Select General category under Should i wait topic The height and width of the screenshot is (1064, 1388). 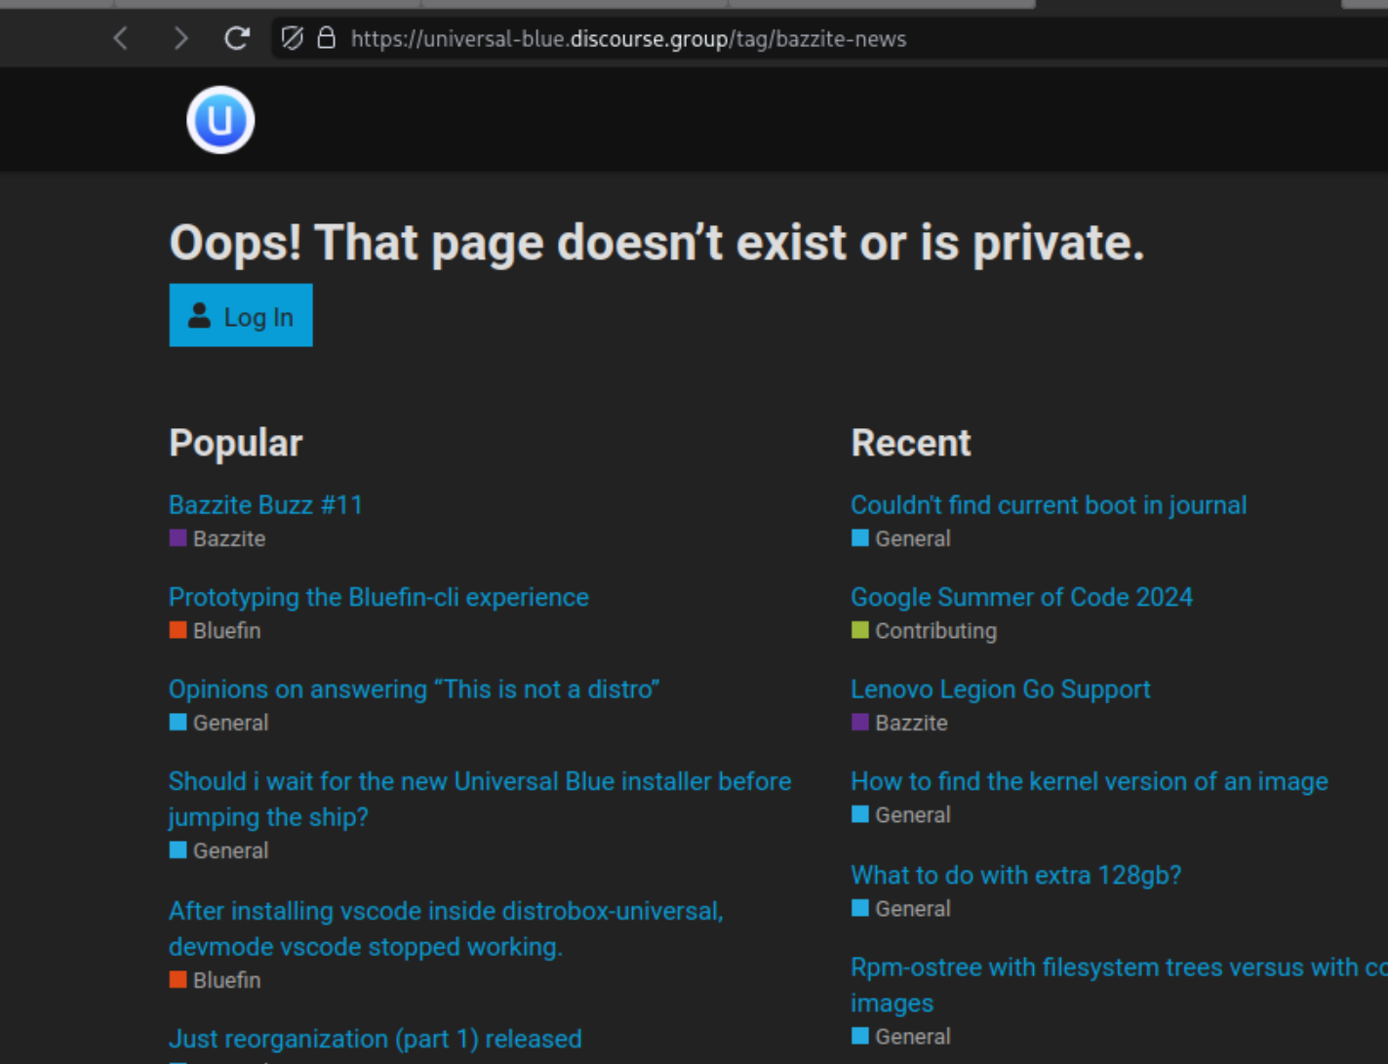point(218,850)
